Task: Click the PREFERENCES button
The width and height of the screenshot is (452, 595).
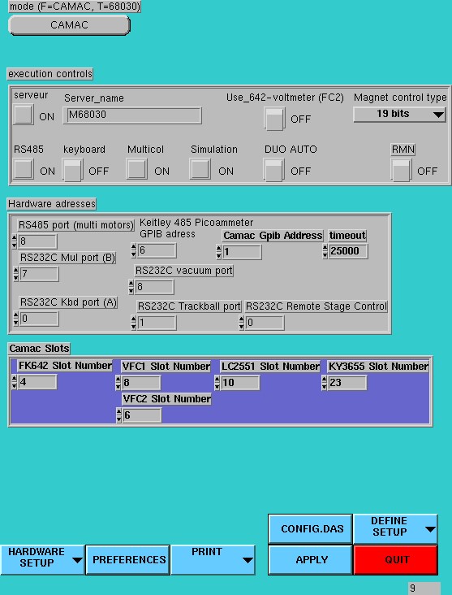Action: point(127,559)
